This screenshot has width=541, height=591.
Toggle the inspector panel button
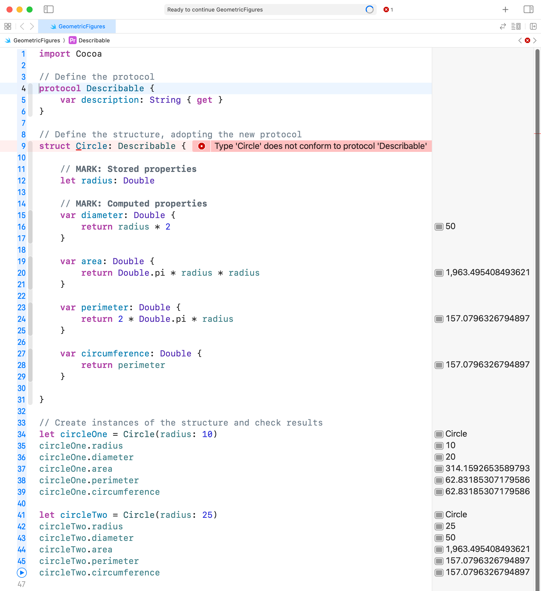[528, 9]
